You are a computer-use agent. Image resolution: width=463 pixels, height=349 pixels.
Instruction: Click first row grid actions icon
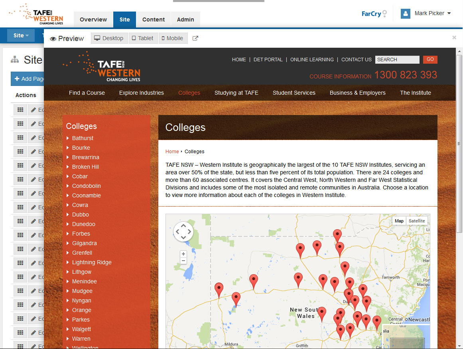pos(20,110)
